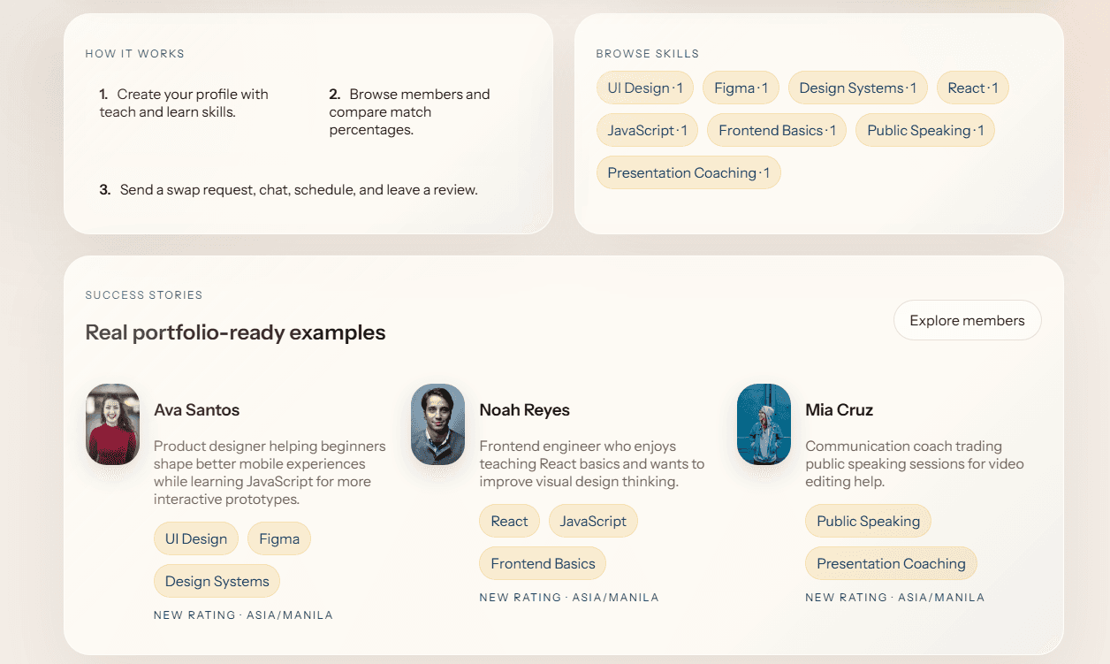Click the Presentation Coaching skill pill
The height and width of the screenshot is (664, 1110).
pos(688,172)
